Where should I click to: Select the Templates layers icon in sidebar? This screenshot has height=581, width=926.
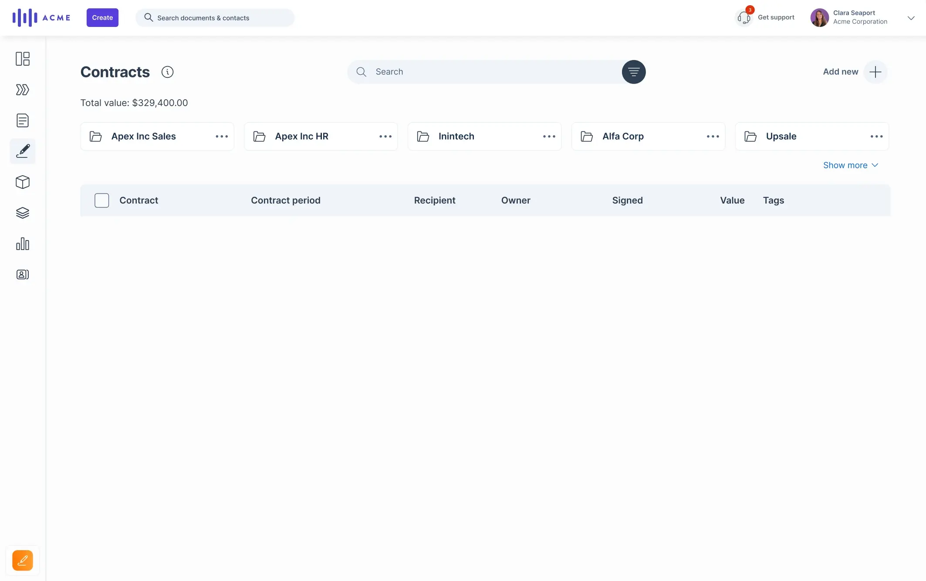[x=23, y=213]
